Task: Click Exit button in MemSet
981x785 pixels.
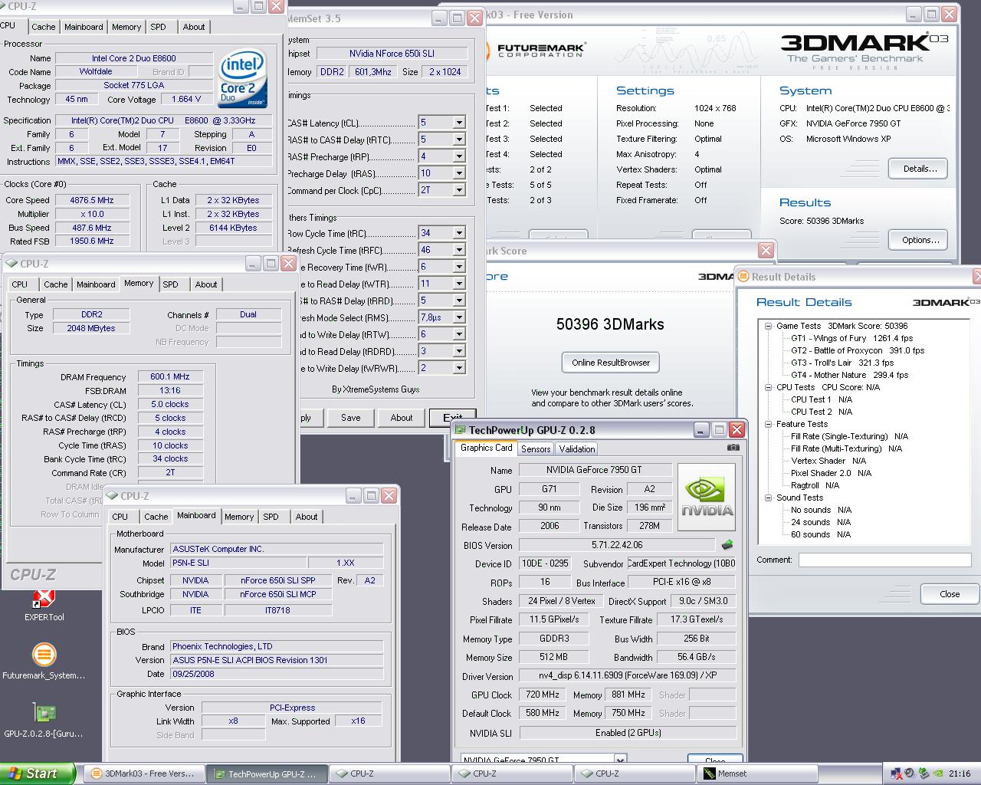Action: coord(452,418)
